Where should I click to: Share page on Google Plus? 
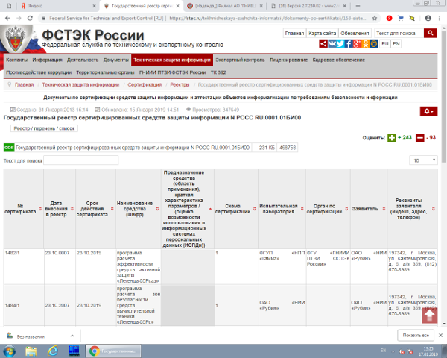tap(357, 44)
